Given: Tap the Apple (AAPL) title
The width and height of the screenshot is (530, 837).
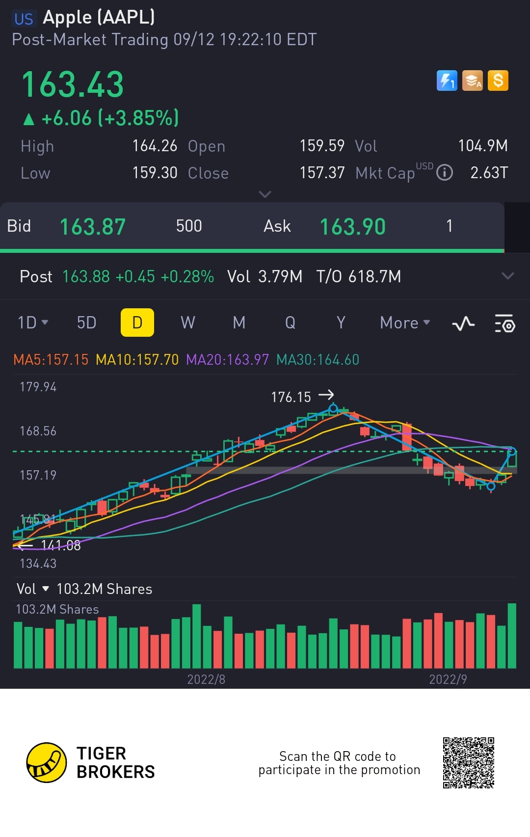Looking at the screenshot, I should pos(99,17).
